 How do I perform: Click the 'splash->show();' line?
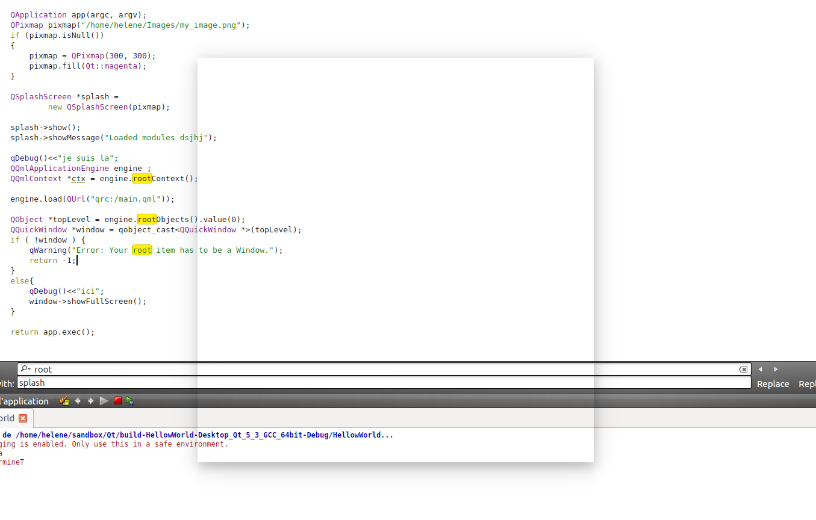(45, 127)
